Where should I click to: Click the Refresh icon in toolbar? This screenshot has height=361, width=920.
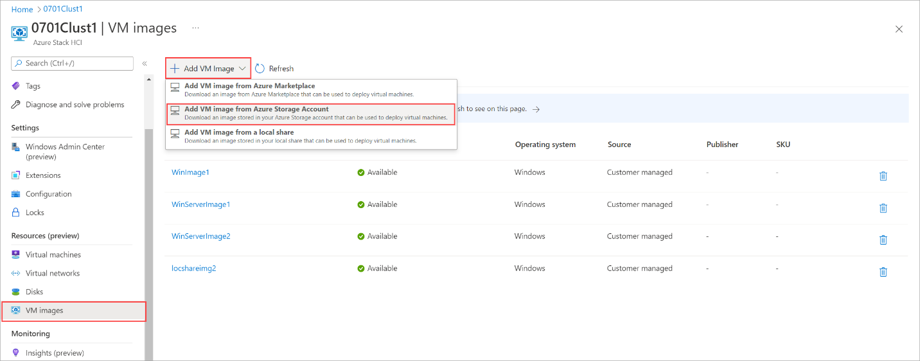click(x=260, y=69)
